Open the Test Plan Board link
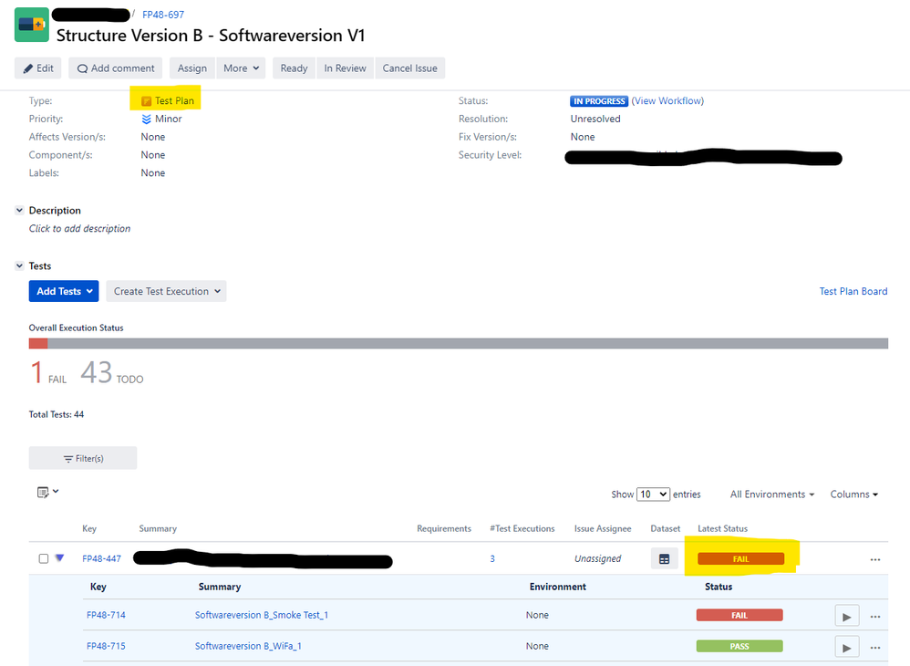910x666 pixels. tap(853, 290)
